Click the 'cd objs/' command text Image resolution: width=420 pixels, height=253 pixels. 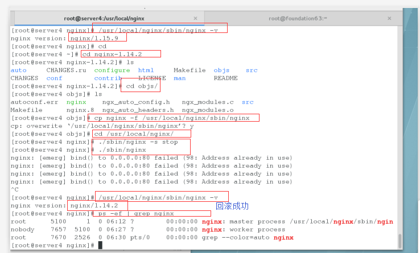[142, 86]
